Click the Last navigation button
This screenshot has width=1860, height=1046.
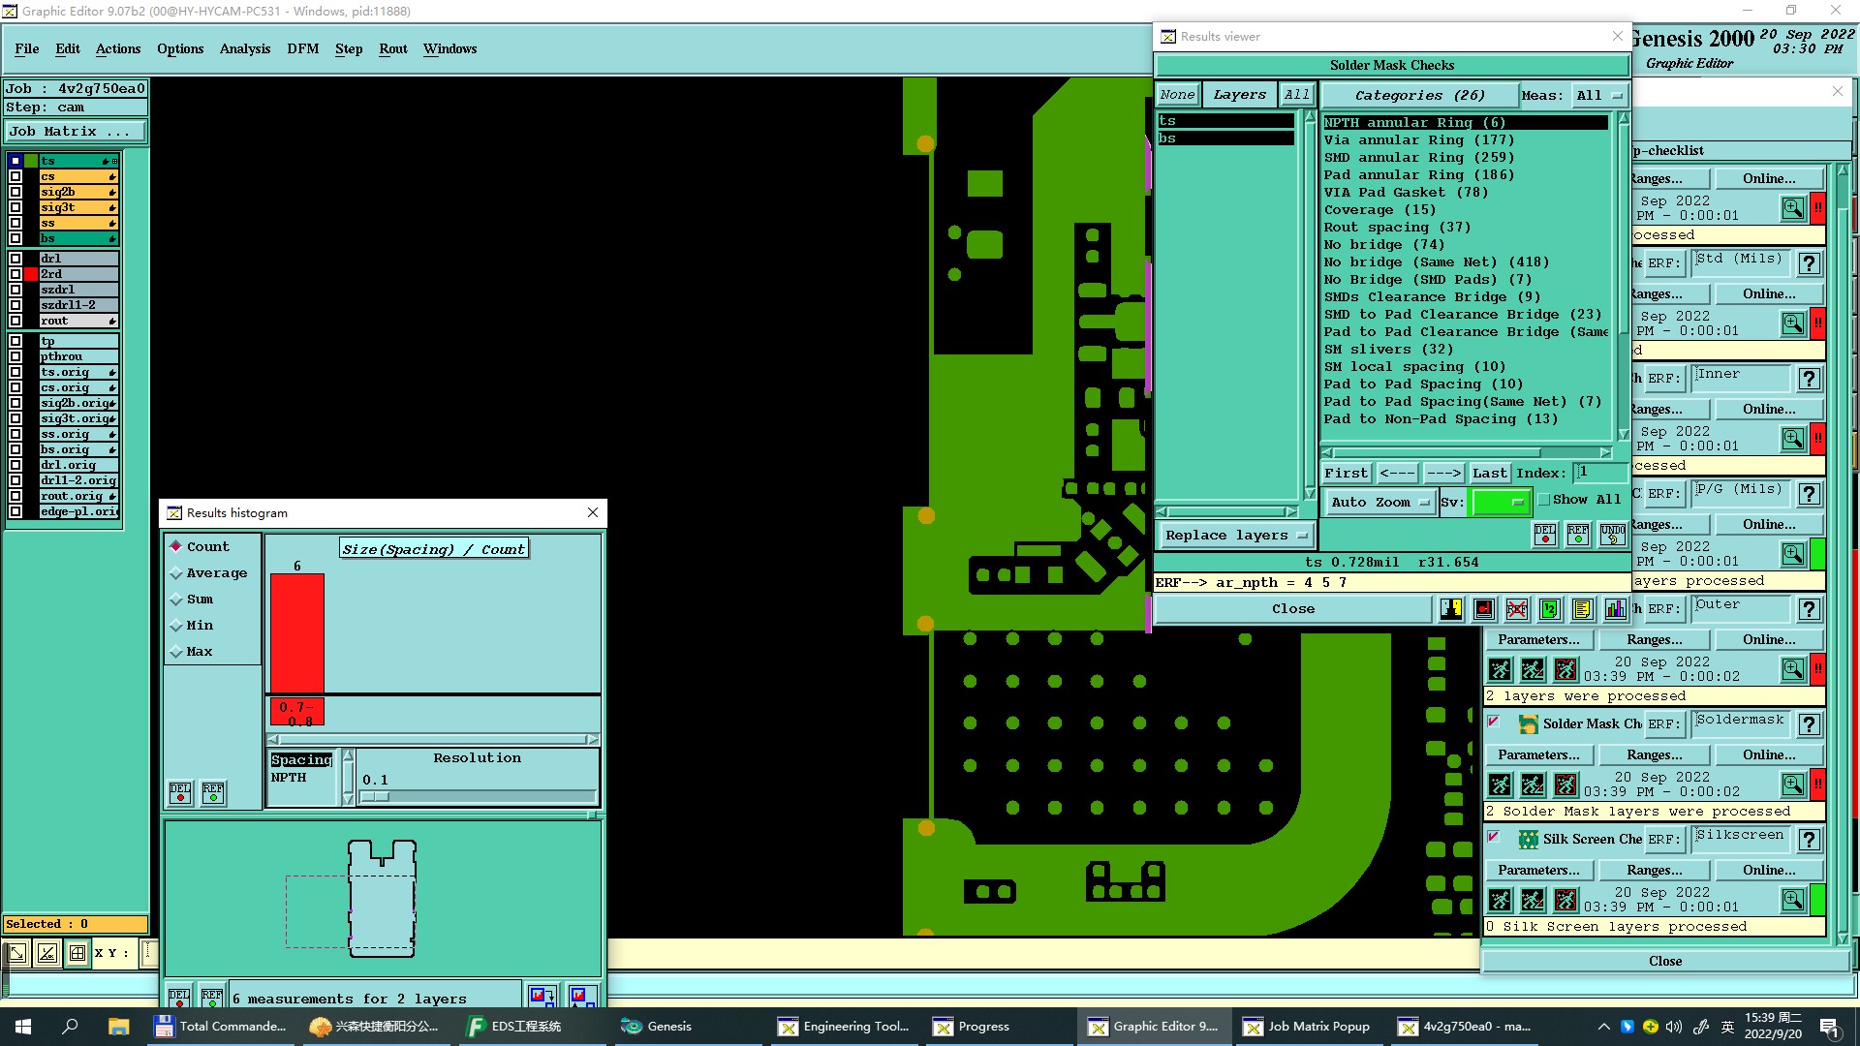(x=1489, y=473)
